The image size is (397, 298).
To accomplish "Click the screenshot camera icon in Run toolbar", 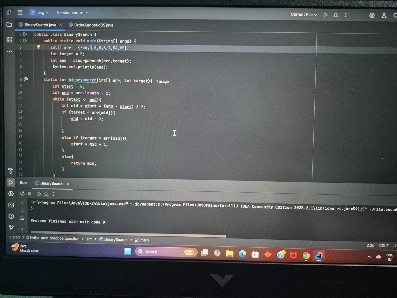I will click(39, 194).
